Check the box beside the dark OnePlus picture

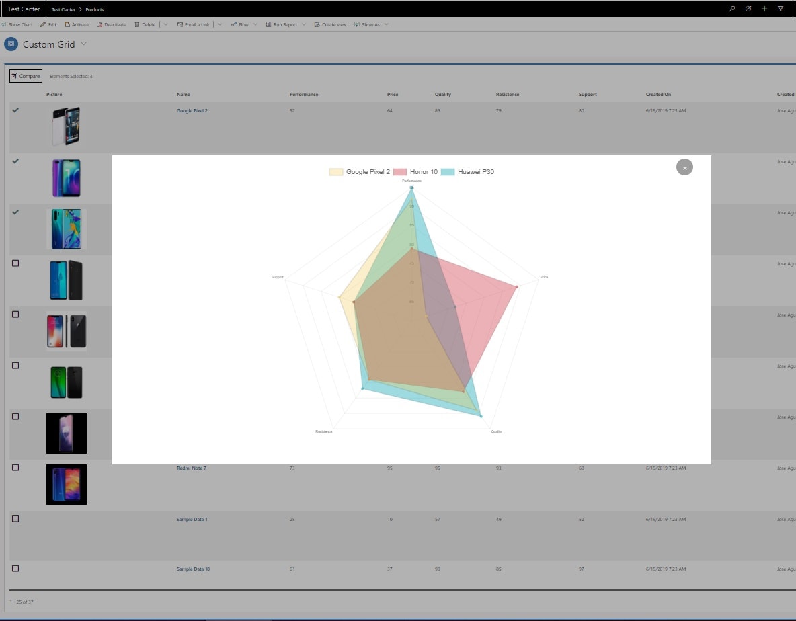point(15,417)
